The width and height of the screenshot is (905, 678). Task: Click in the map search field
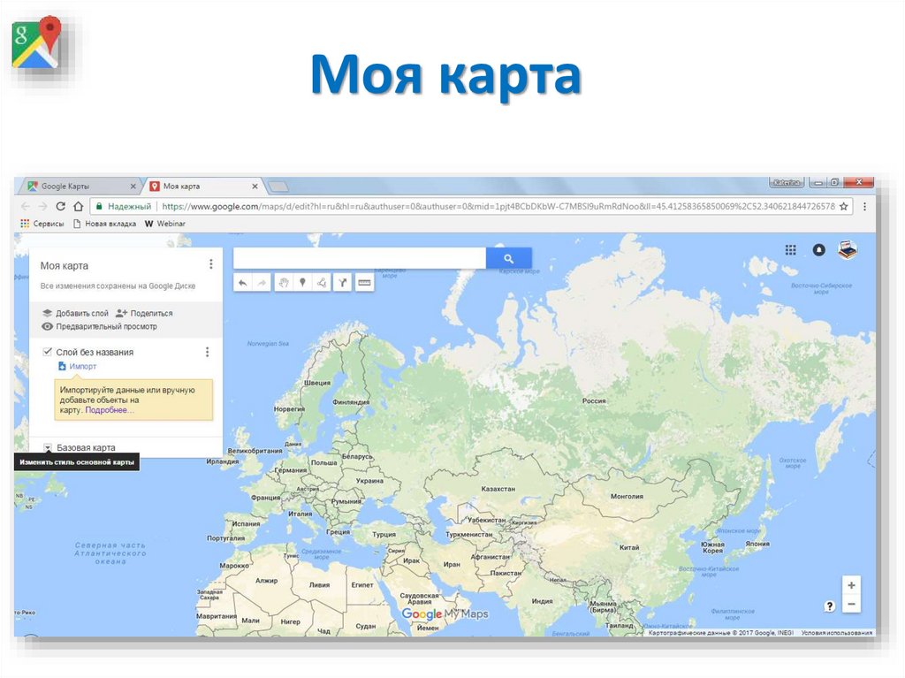[x=360, y=259]
